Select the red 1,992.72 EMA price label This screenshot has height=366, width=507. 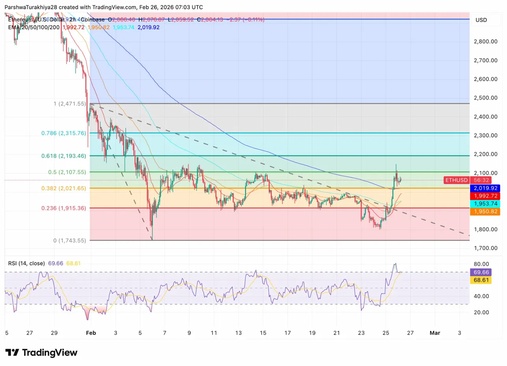(x=485, y=196)
